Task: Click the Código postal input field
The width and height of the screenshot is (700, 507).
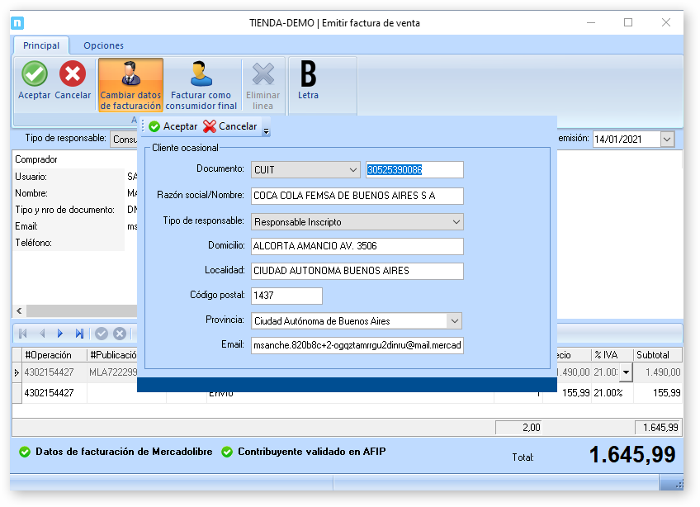Action: pos(286,296)
